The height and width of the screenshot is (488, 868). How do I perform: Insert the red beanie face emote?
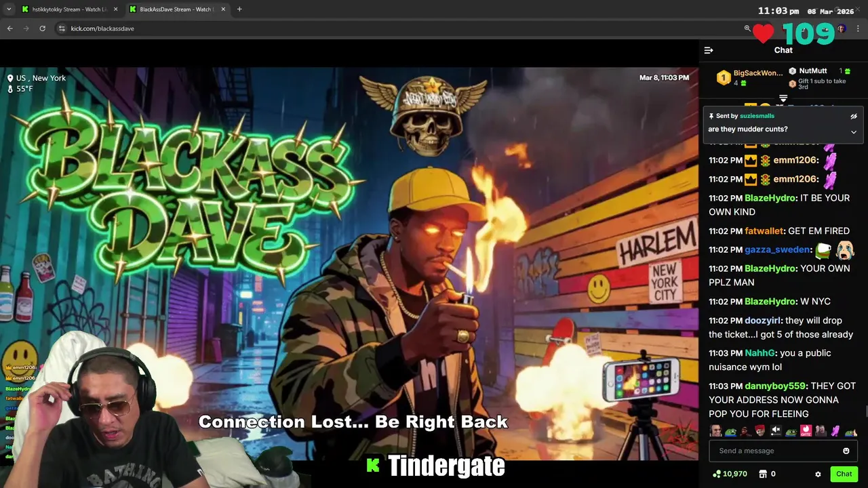click(x=761, y=431)
